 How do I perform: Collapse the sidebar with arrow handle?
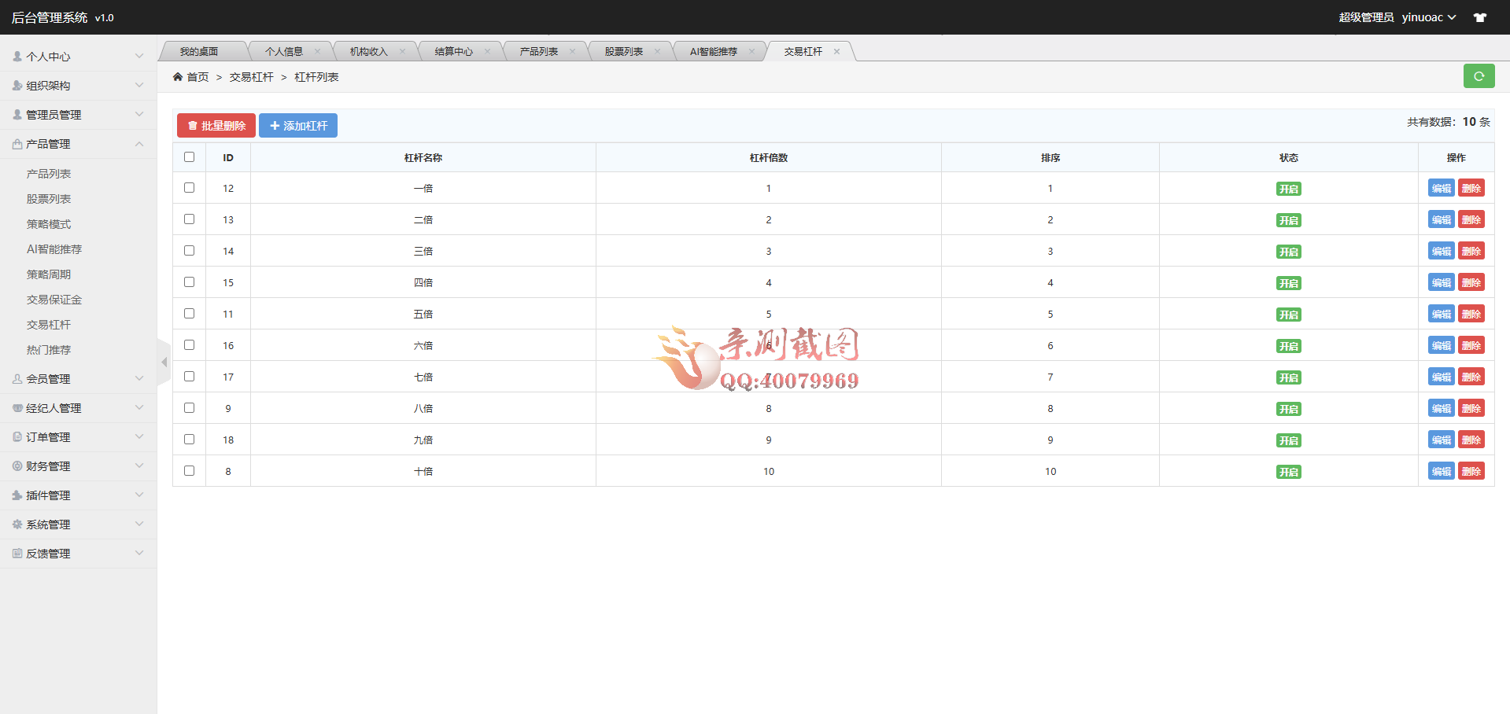coord(164,363)
